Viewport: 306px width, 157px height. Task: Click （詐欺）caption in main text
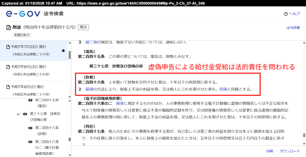point(89,77)
